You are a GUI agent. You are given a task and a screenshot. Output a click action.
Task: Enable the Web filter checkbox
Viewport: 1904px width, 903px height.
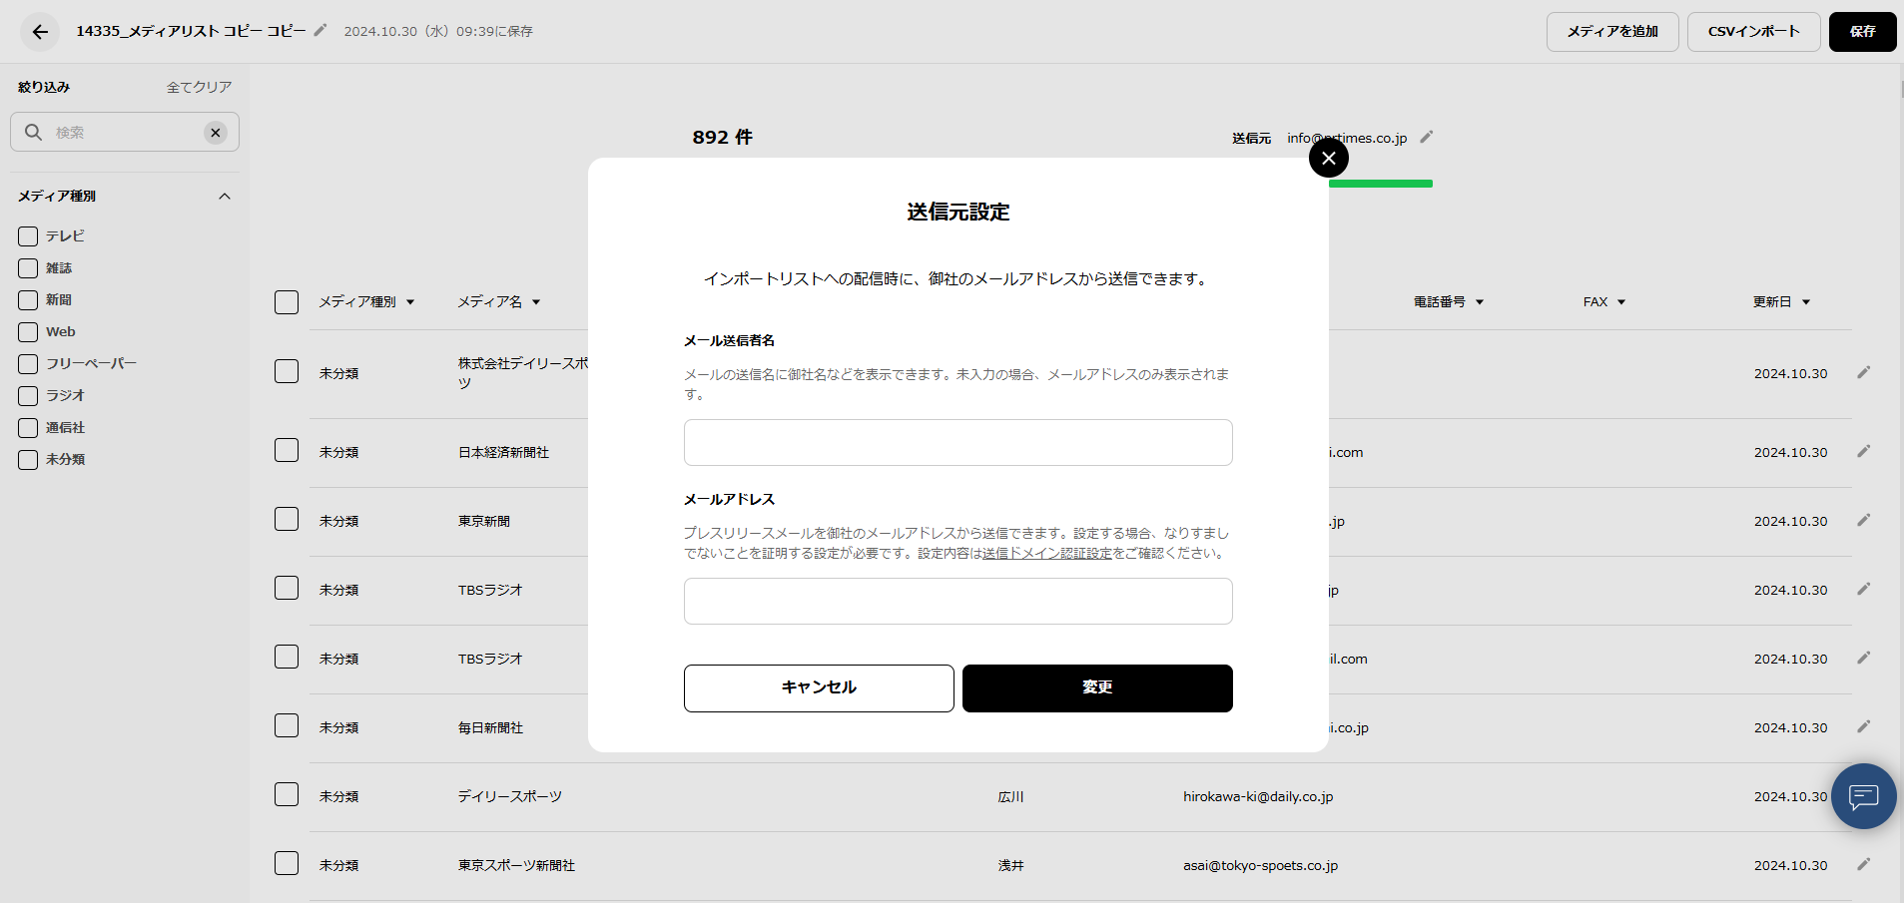[x=28, y=332]
